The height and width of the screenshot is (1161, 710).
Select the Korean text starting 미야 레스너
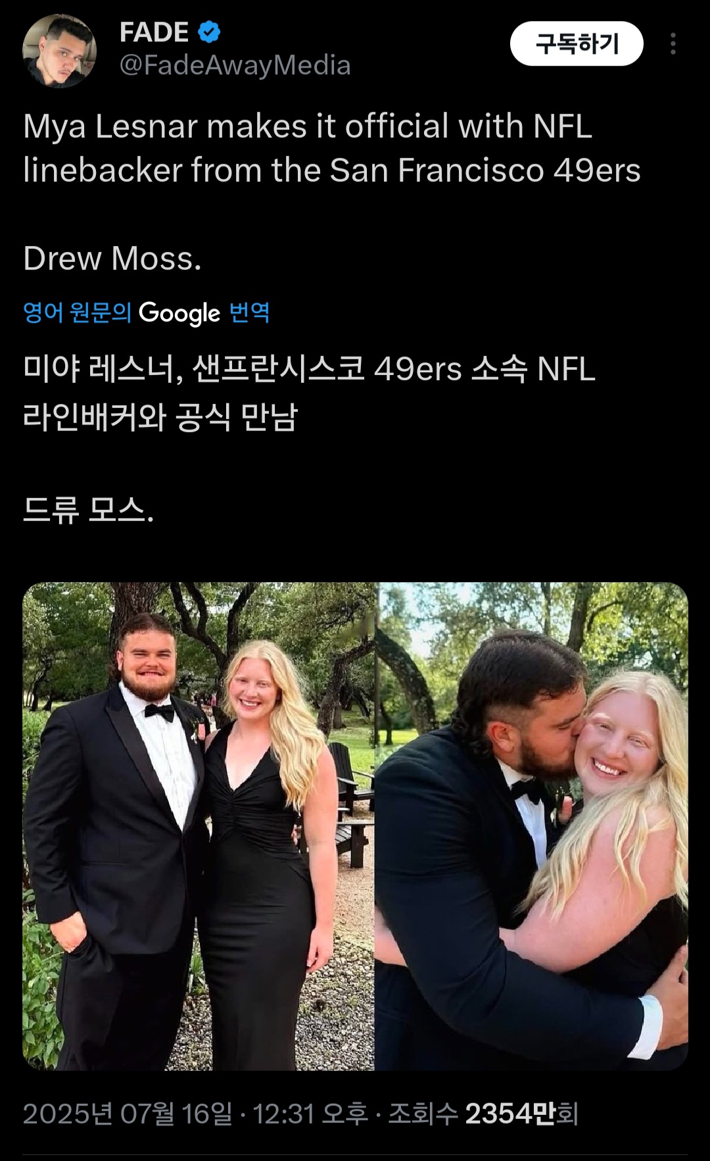pyautogui.click(x=309, y=393)
